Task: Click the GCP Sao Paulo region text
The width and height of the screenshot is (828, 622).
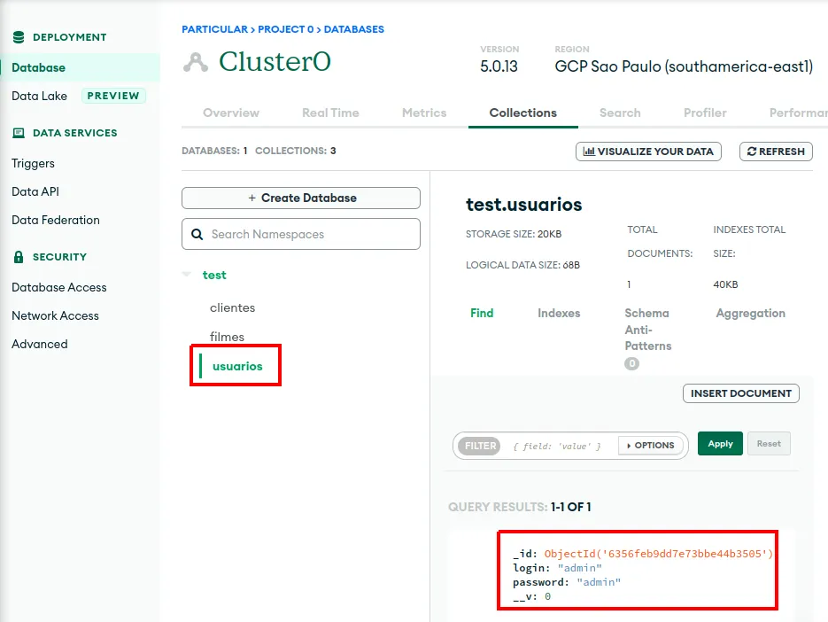Action: (x=684, y=66)
